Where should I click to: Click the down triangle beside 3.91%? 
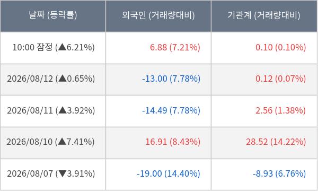pos(63,173)
